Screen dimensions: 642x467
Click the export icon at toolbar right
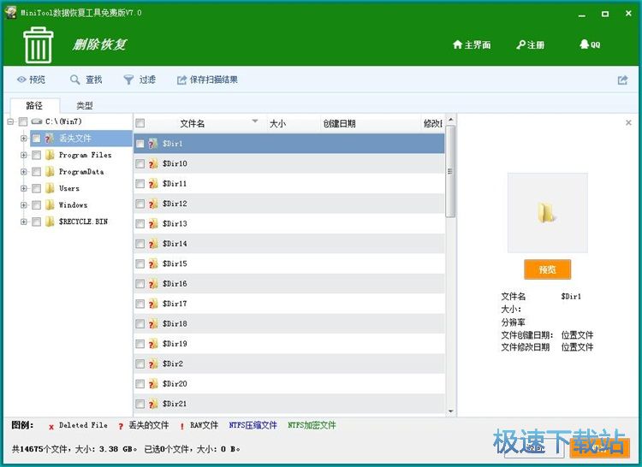[622, 80]
